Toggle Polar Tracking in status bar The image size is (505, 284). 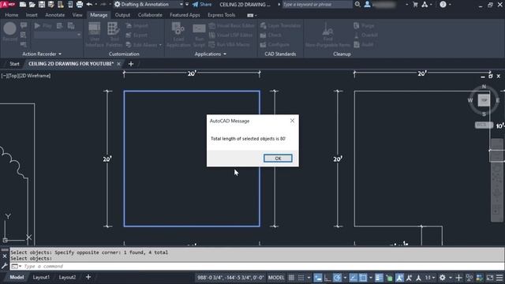(x=337, y=277)
